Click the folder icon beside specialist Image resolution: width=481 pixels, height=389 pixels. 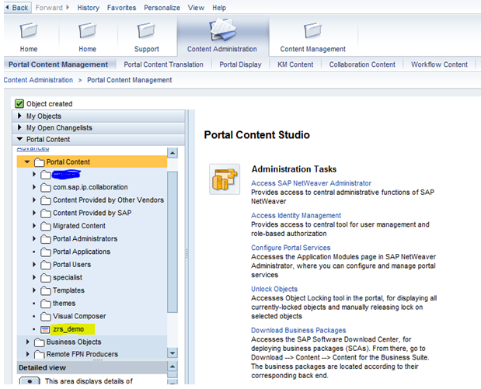46,278
